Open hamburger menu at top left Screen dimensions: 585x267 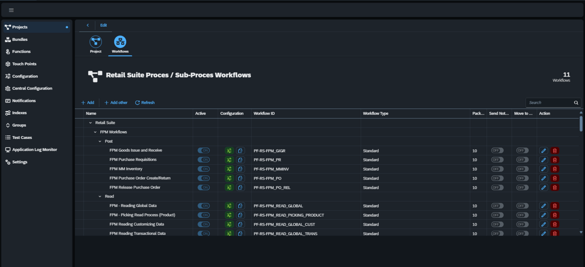pyautogui.click(x=12, y=10)
